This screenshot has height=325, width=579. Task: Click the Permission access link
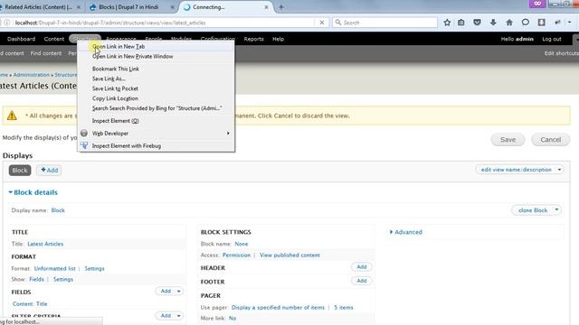click(x=236, y=255)
